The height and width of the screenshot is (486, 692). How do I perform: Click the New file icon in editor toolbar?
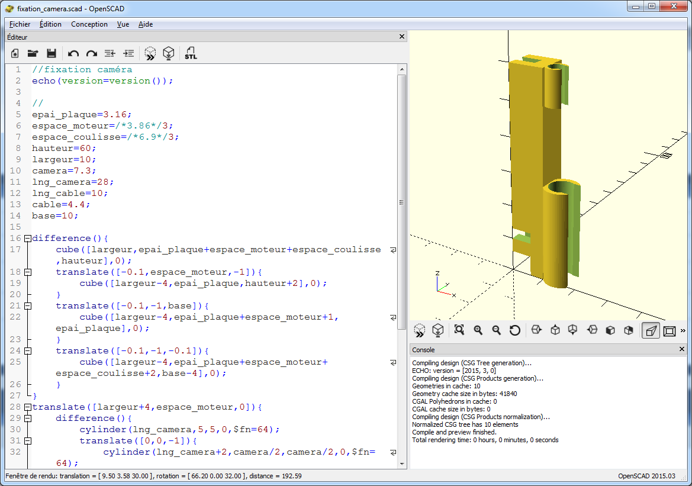[15, 53]
